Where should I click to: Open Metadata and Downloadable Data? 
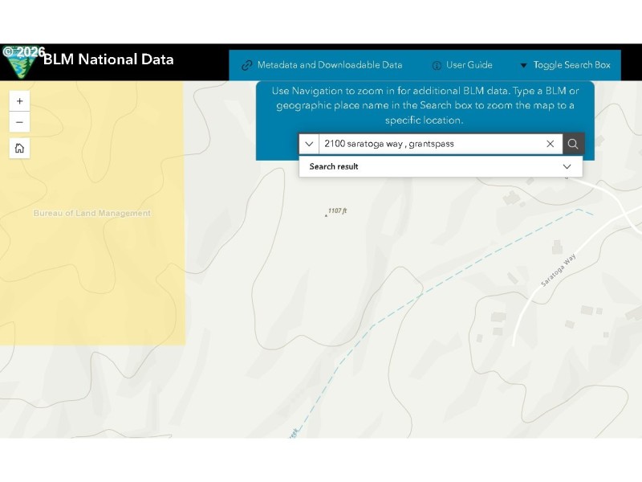329,65
